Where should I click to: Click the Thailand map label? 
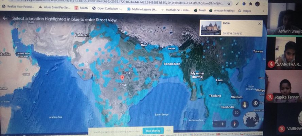point(215,96)
